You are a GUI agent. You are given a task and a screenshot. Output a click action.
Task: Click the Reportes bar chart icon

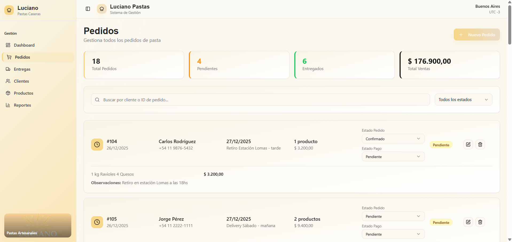tap(8, 105)
